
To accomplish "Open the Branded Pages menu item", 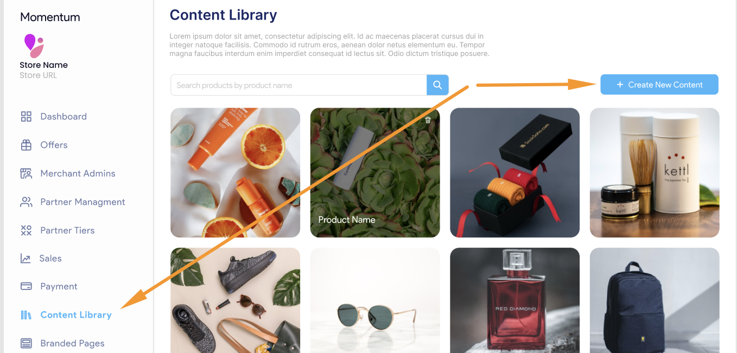I will coord(72,343).
